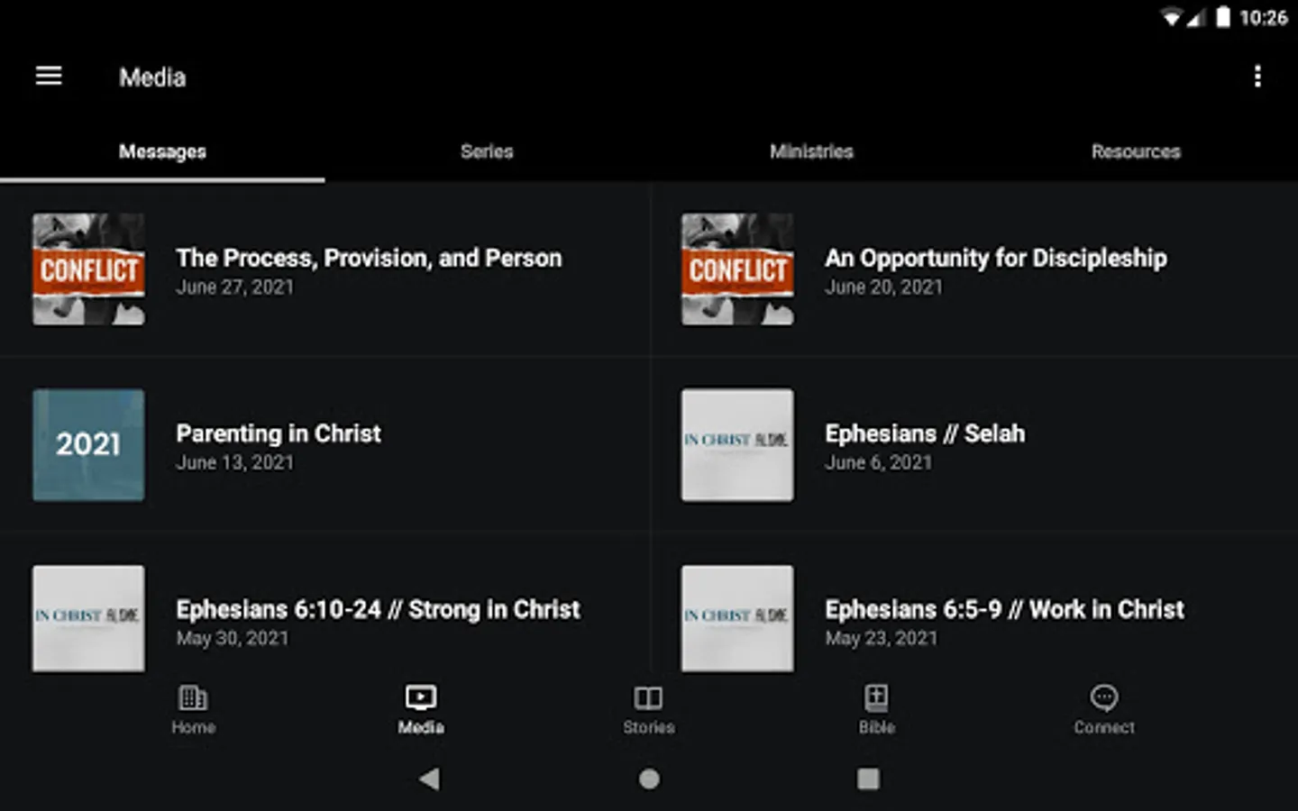This screenshot has height=811, width=1298.
Task: Open the hamburger navigation menu
Action: tap(49, 77)
